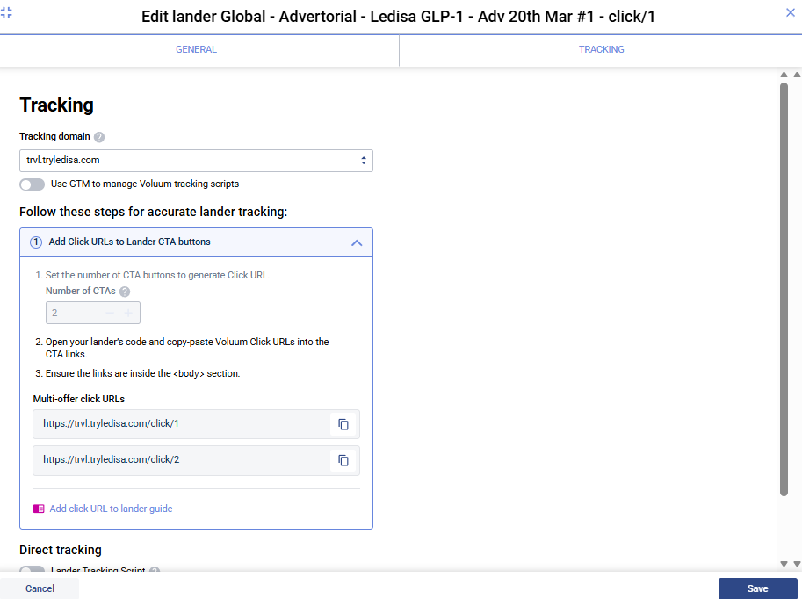This screenshot has width=802, height=599.
Task: Switch to the GENERAL tab
Action: [x=196, y=49]
